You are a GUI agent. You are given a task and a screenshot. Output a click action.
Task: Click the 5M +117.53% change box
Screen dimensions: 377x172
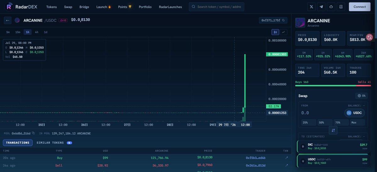pyautogui.click(x=304, y=55)
